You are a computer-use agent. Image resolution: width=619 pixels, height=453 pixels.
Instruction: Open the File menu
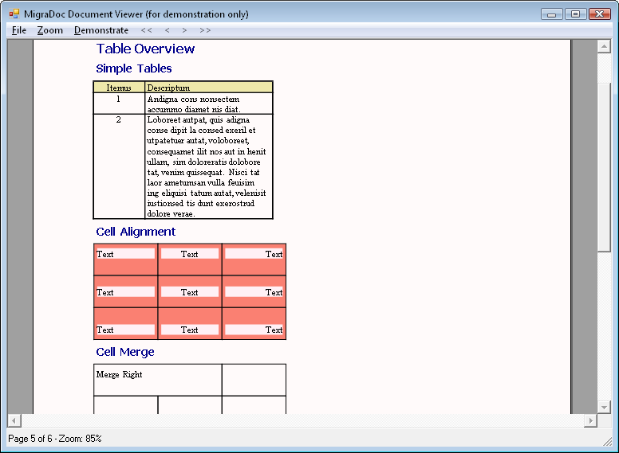click(19, 30)
